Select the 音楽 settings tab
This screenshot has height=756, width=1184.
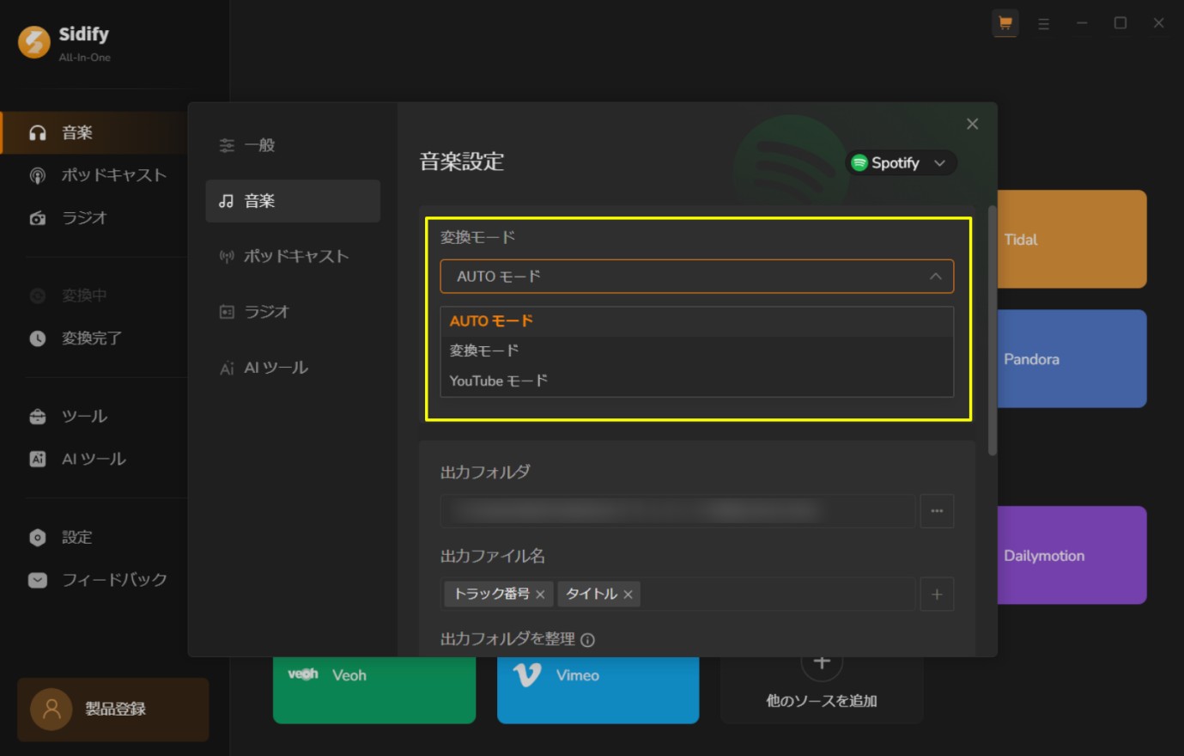click(292, 201)
